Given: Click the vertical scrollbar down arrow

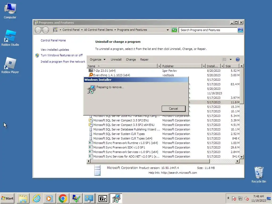Looking at the screenshot, I should [241, 157].
